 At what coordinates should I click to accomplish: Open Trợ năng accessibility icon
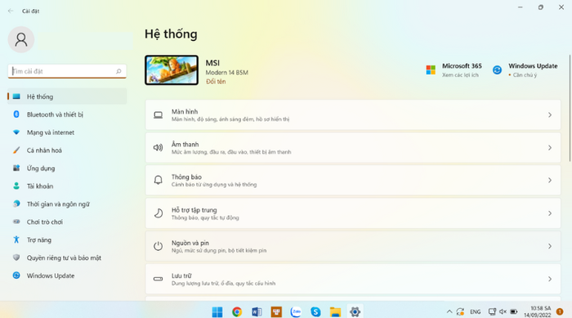point(16,240)
